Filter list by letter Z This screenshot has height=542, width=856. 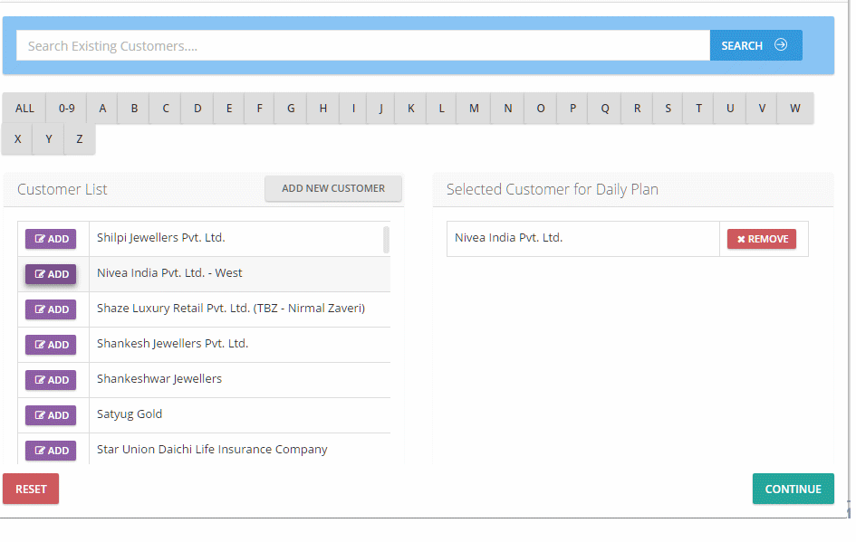point(79,139)
